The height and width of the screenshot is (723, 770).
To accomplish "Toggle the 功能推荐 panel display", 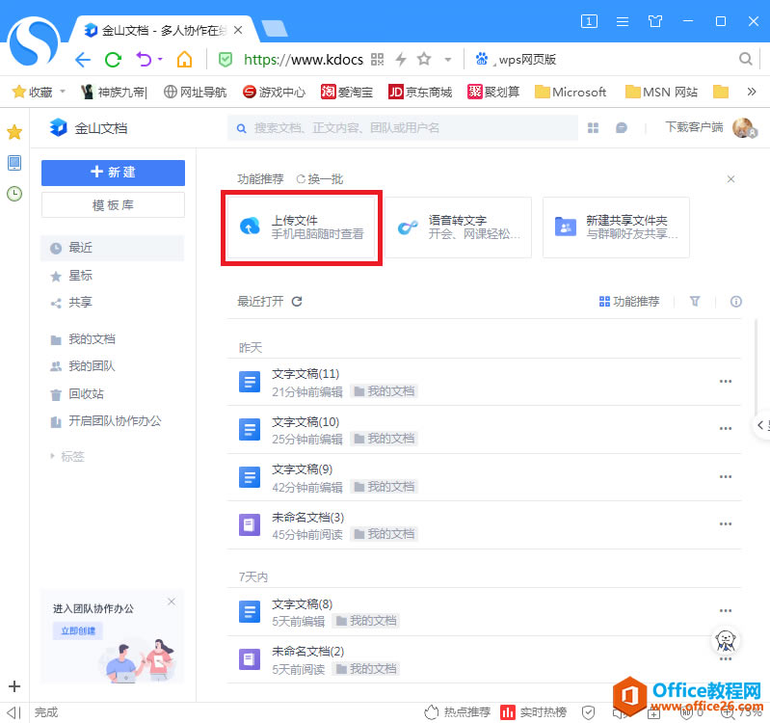I will point(629,302).
